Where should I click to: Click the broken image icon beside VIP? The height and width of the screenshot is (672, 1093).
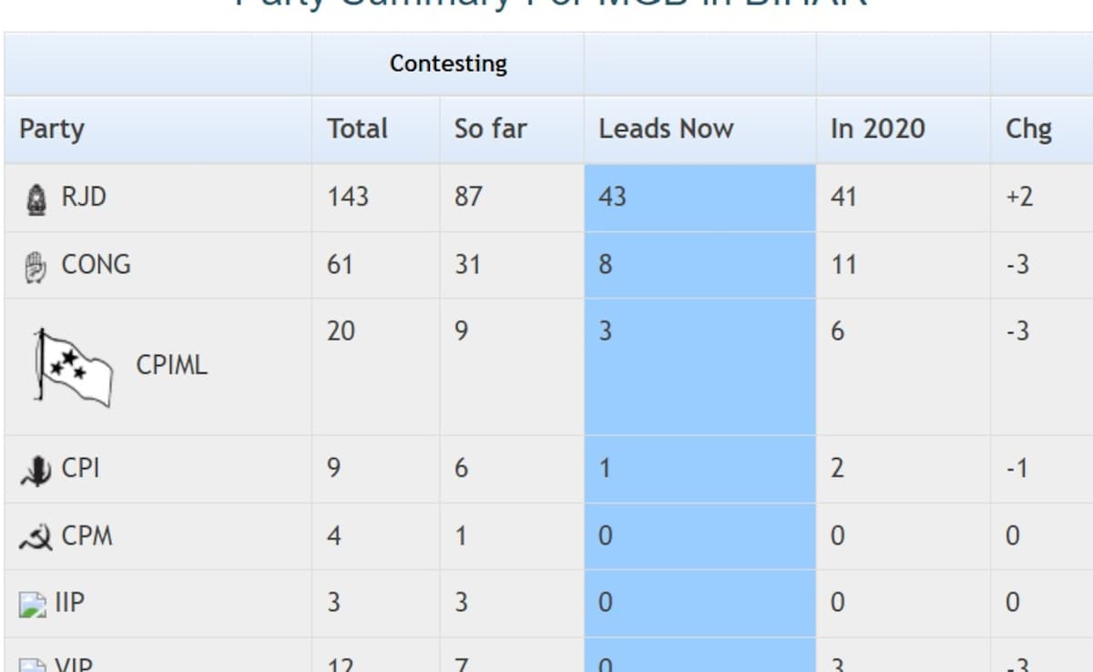pos(33,666)
